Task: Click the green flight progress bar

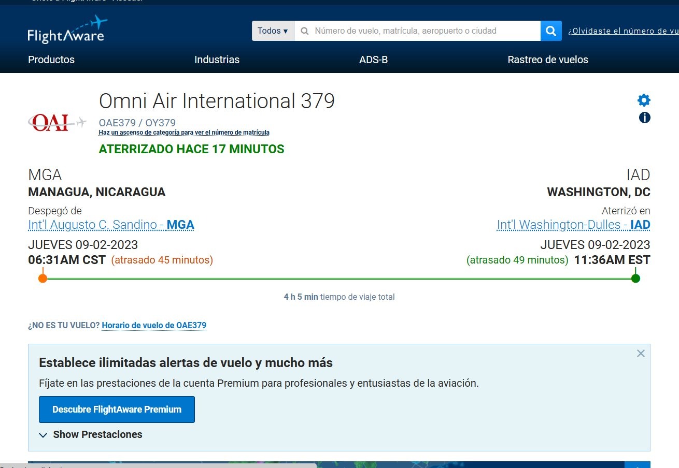Action: tap(340, 279)
